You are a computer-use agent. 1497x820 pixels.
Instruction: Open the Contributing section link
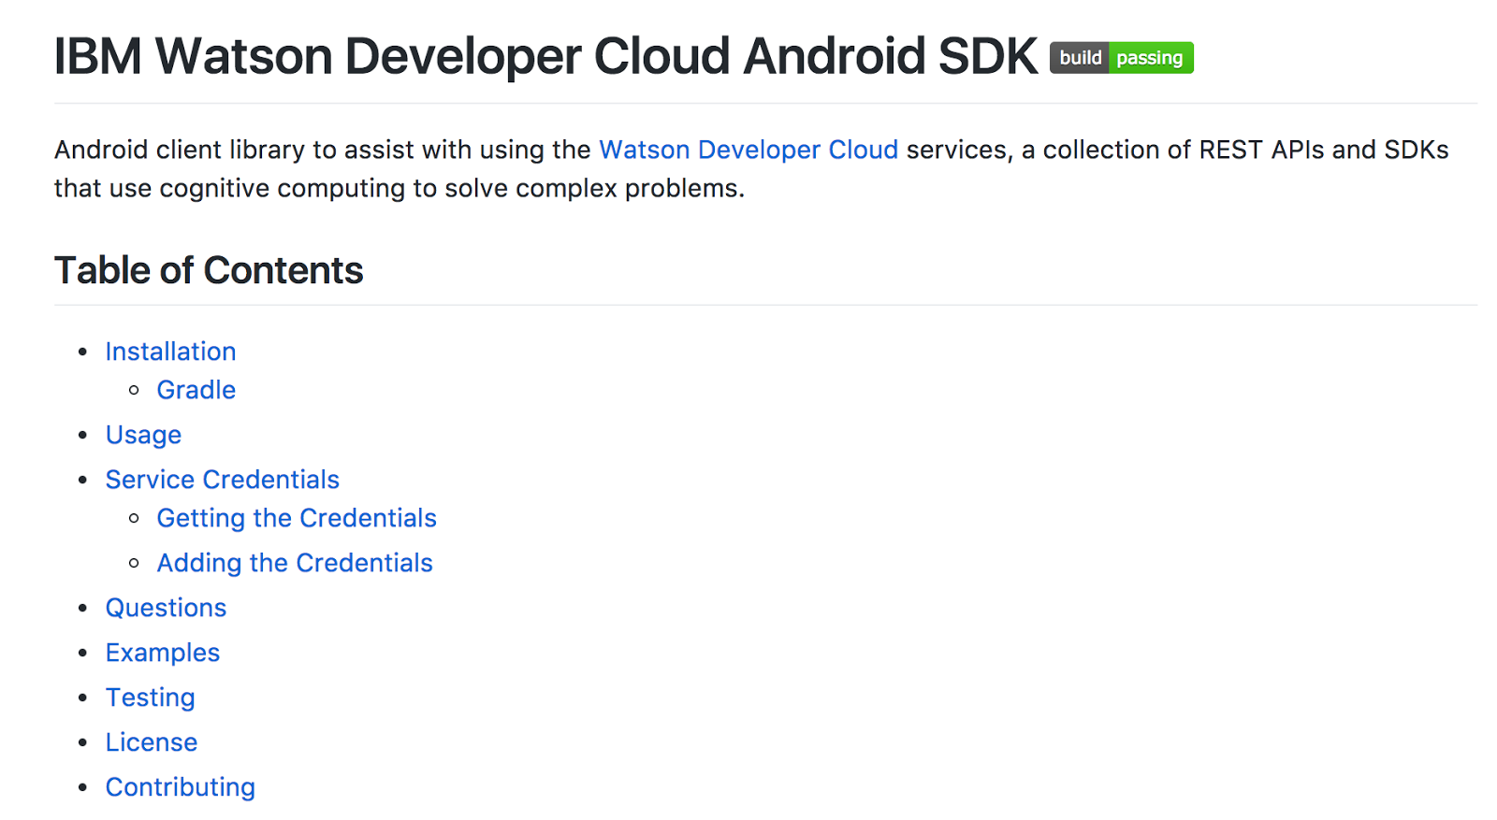[181, 787]
